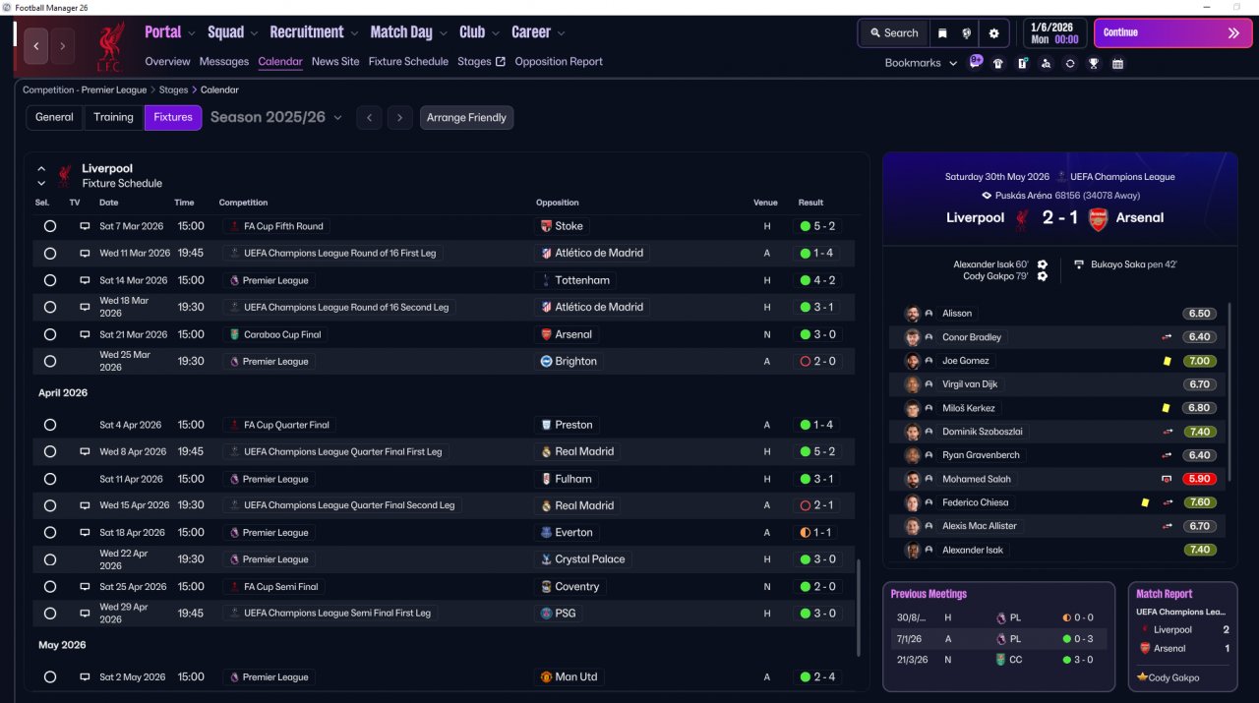Go forward with the right arrow navigation button
This screenshot has width=1259, height=703.
62,46
